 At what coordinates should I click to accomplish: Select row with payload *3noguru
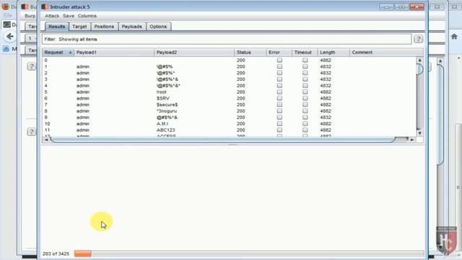[x=229, y=111]
